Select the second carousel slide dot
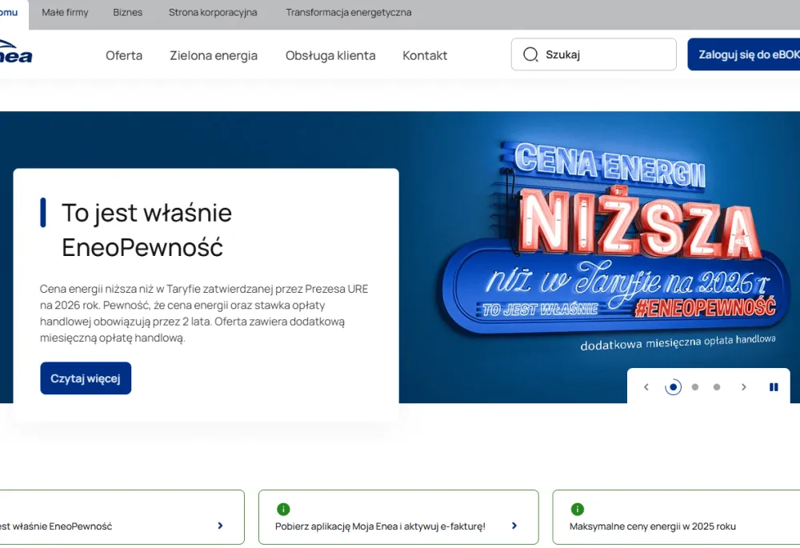 695,387
